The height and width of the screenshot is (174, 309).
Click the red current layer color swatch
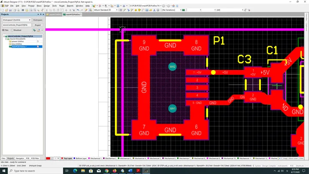[48, 159]
